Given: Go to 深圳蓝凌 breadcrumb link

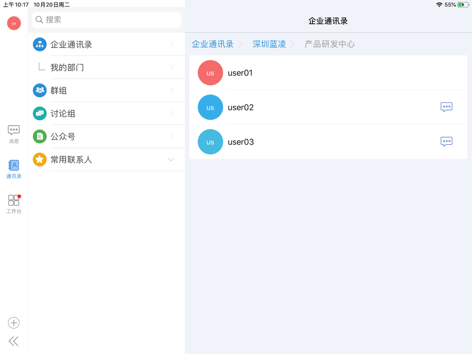Looking at the screenshot, I should (x=269, y=44).
